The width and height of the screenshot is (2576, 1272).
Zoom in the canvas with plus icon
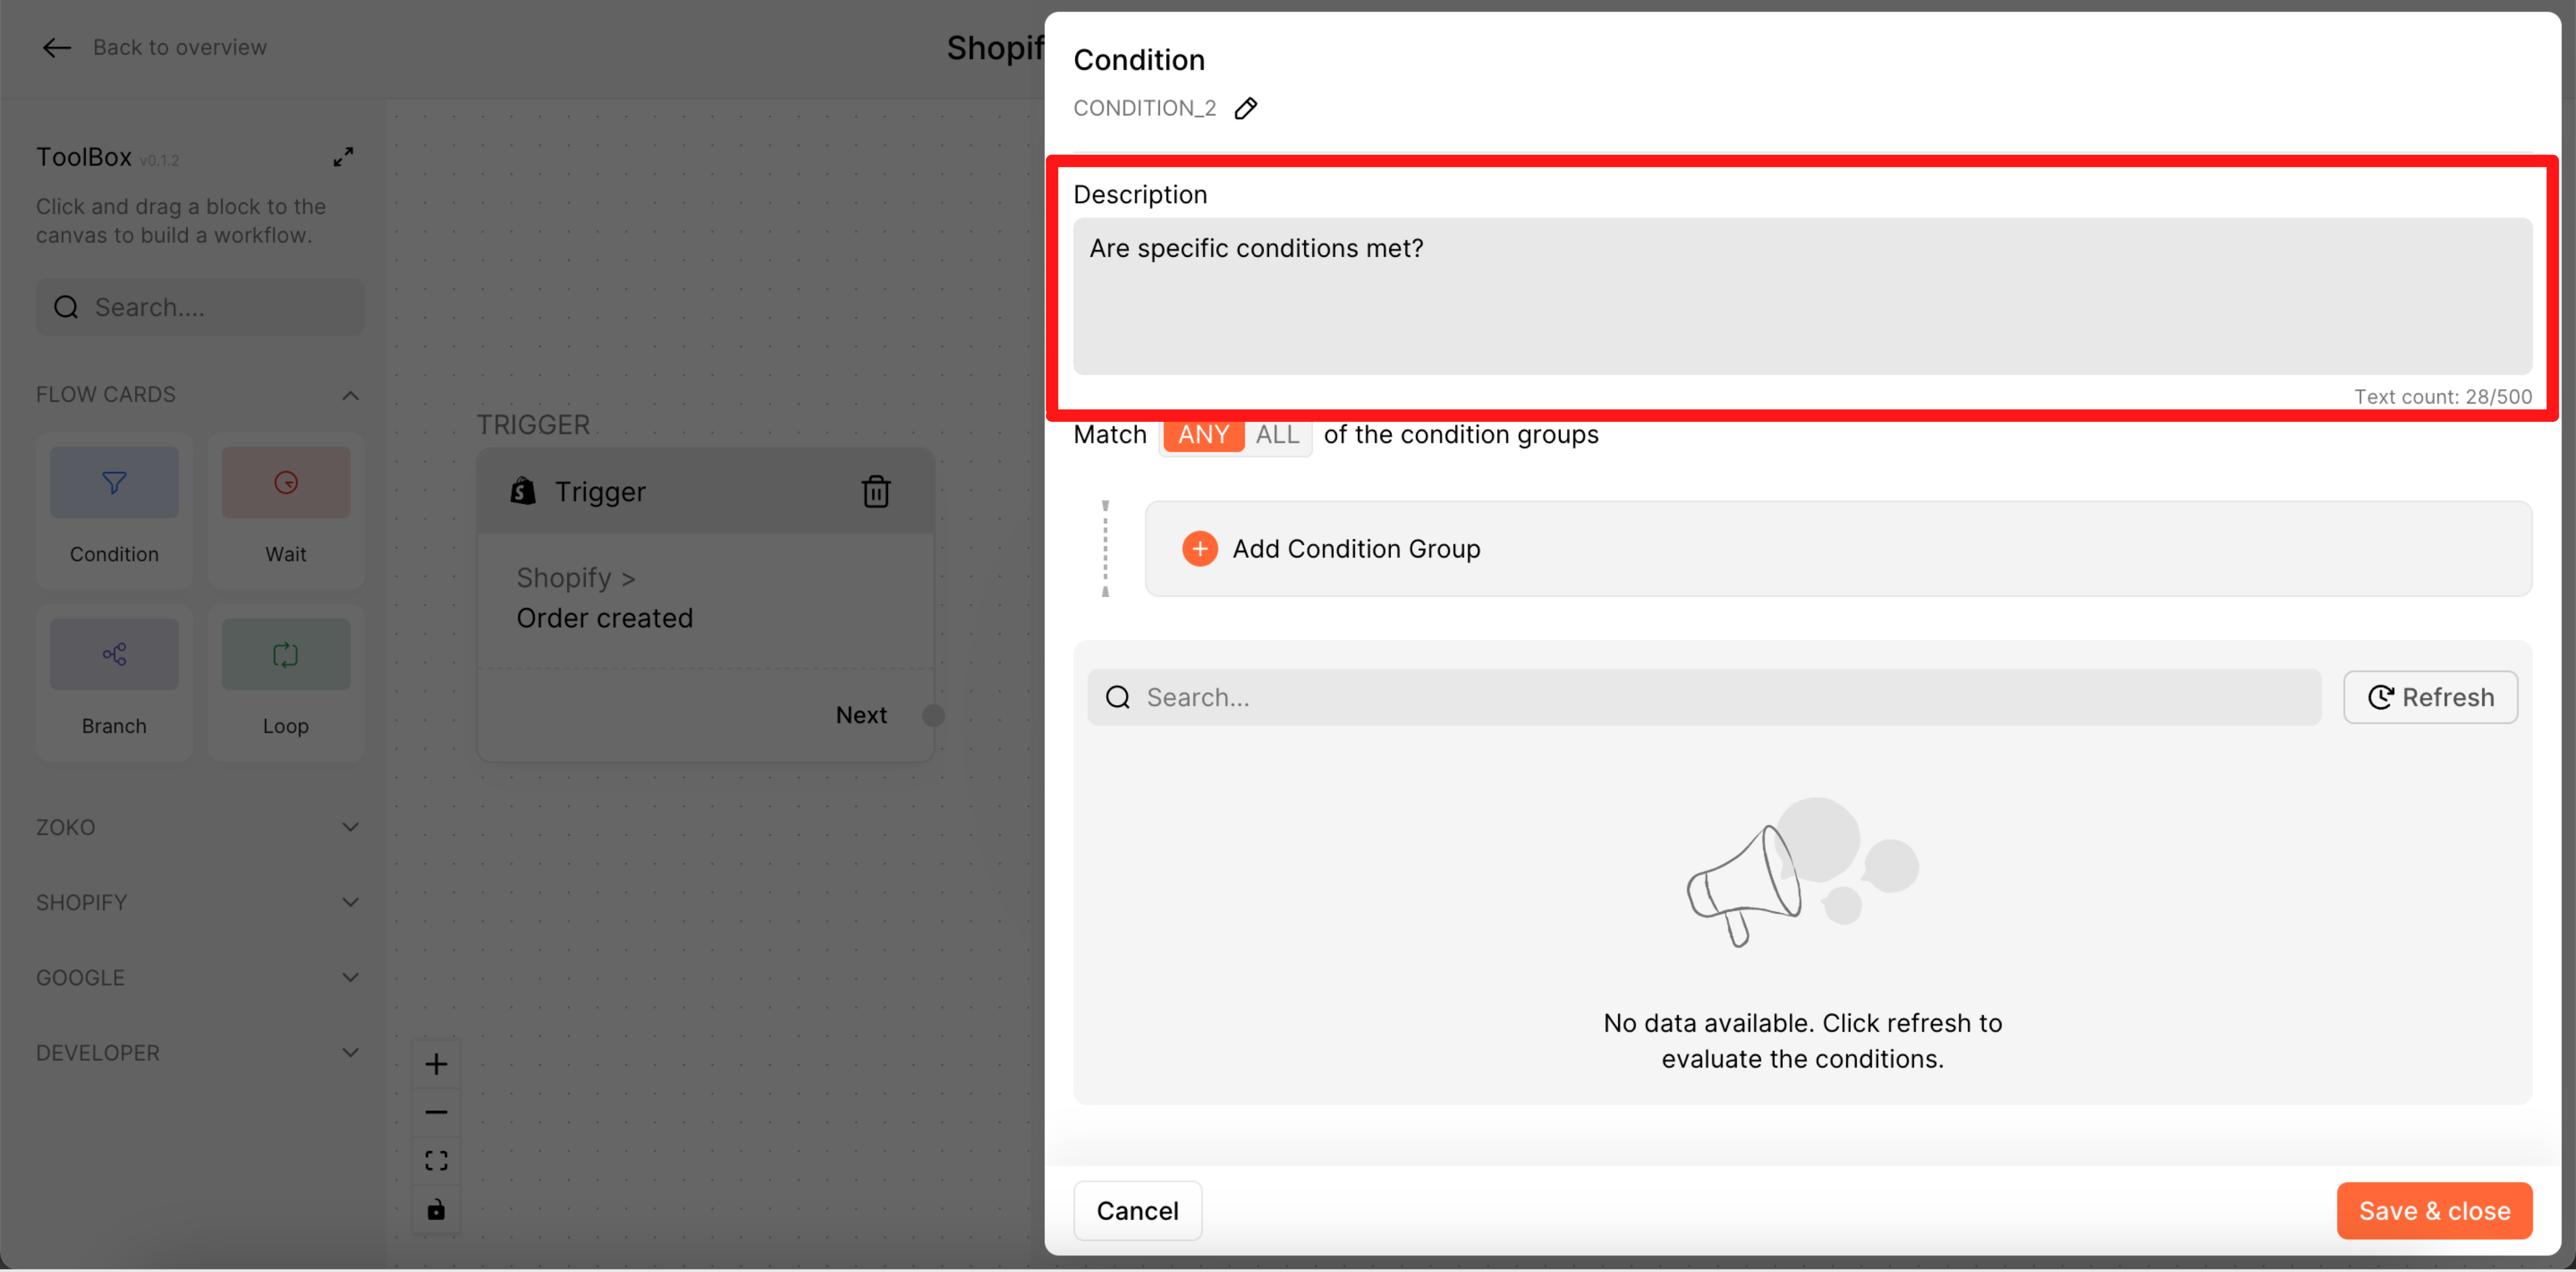pyautogui.click(x=436, y=1064)
